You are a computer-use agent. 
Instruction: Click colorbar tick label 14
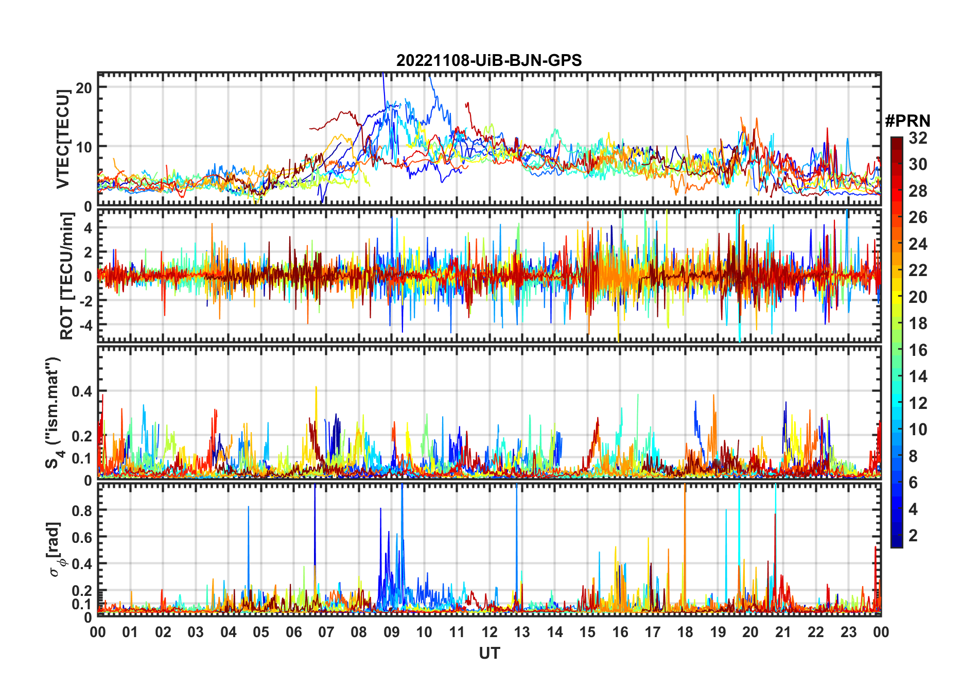pos(918,376)
